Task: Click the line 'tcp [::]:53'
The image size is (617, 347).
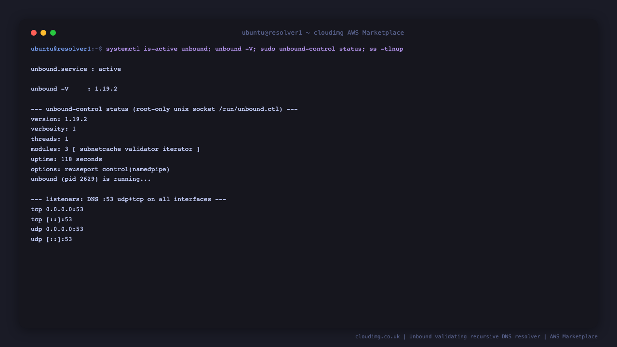Action: [52, 219]
